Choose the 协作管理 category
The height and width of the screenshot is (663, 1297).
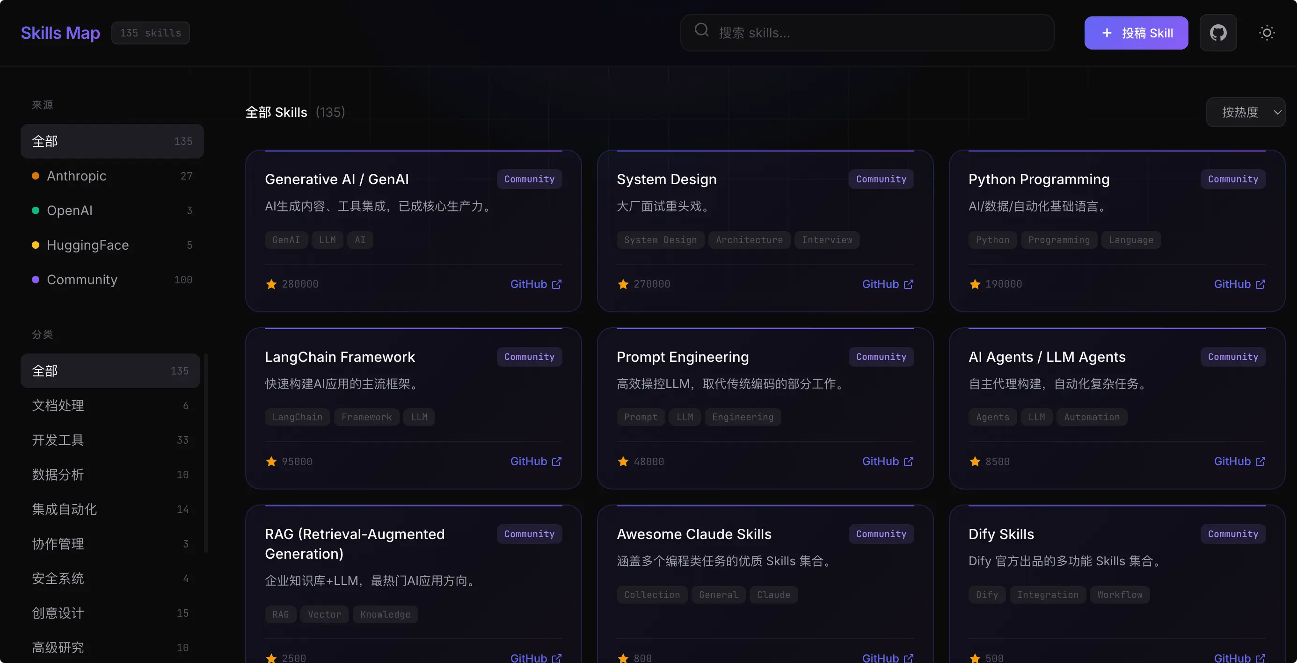tap(110, 544)
